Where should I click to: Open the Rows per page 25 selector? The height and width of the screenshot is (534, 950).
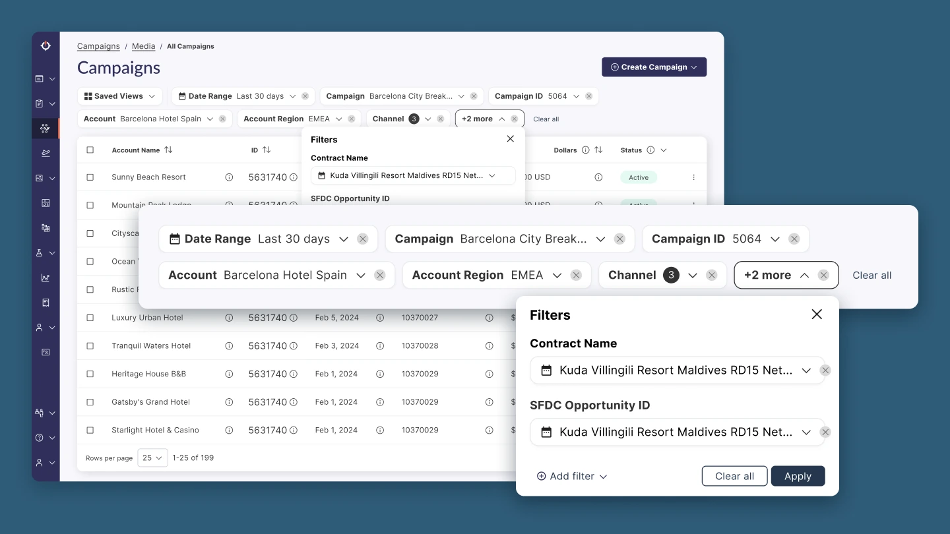click(152, 458)
